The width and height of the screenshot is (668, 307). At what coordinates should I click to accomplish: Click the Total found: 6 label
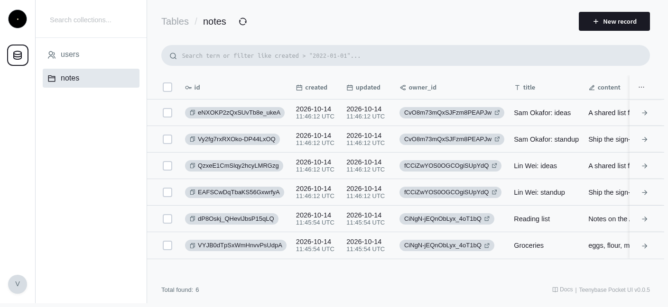(x=180, y=289)
